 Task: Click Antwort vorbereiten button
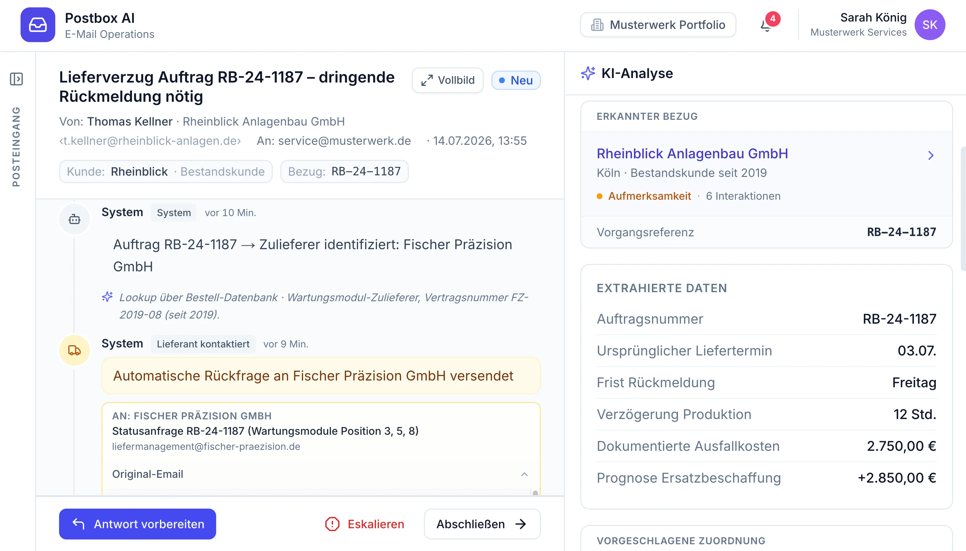pos(137,524)
